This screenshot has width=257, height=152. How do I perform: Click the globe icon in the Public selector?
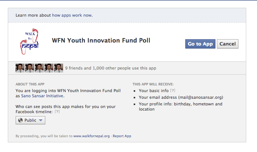[x=20, y=120]
